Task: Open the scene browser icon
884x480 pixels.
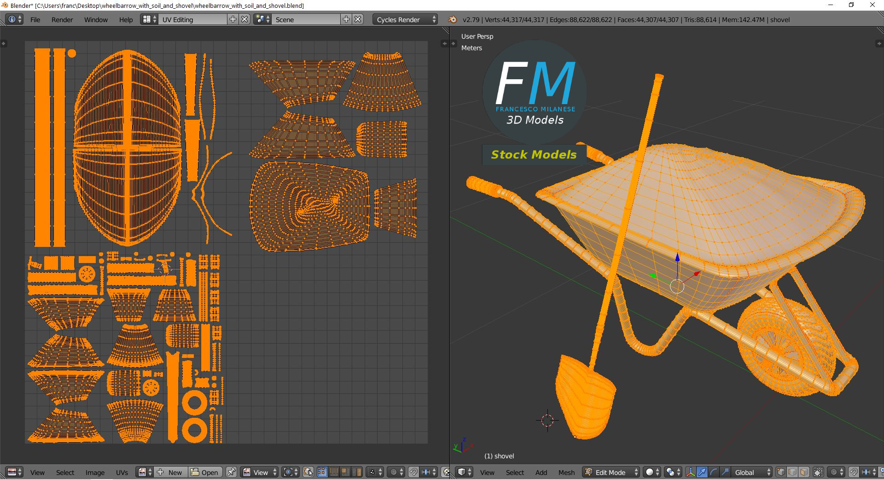Action: click(x=262, y=19)
